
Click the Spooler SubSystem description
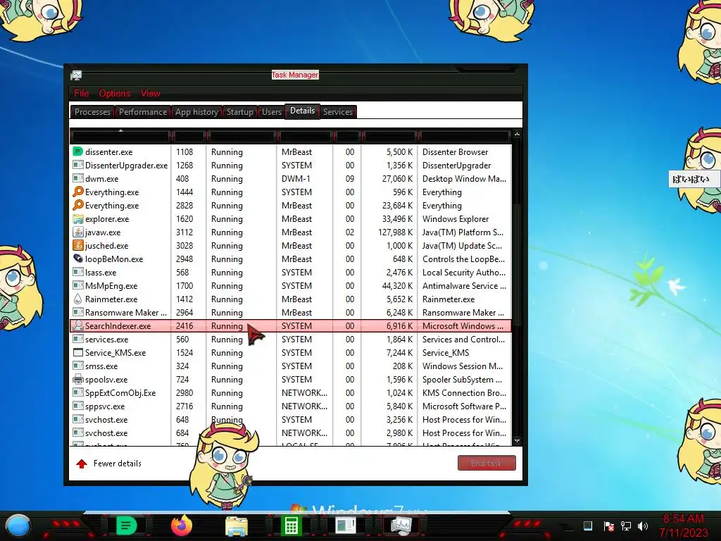tap(462, 379)
